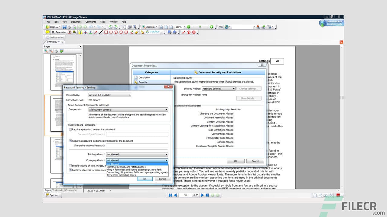The image size is (387, 217).
Task: Choose the Oval annotation tool
Action: click(x=111, y=32)
